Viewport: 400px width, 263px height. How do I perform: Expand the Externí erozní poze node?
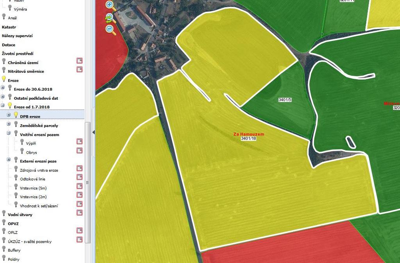[x=9, y=159]
